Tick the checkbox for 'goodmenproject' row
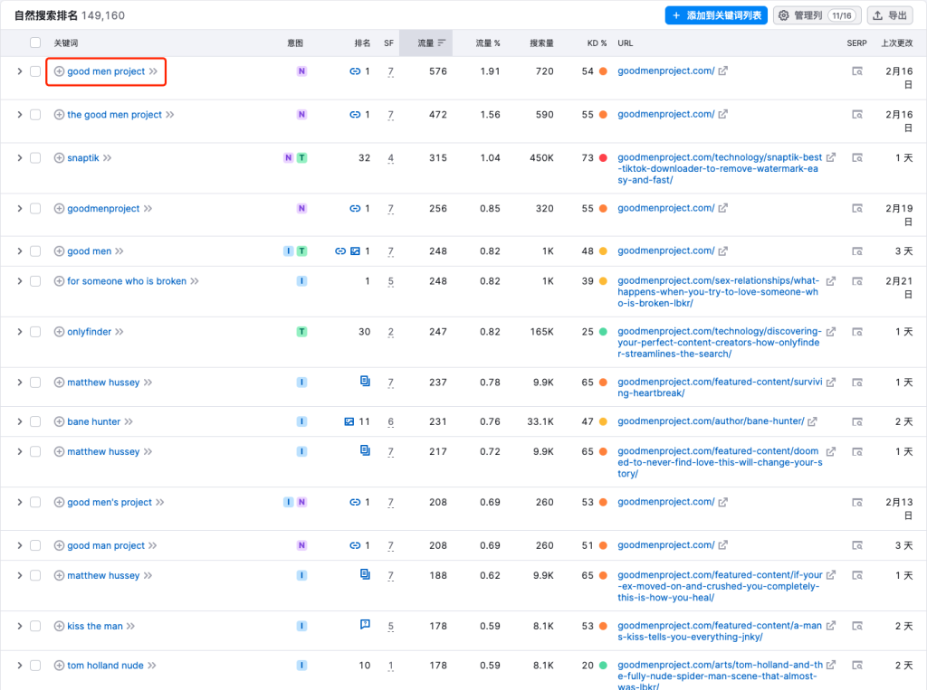The image size is (927, 690). (x=35, y=209)
